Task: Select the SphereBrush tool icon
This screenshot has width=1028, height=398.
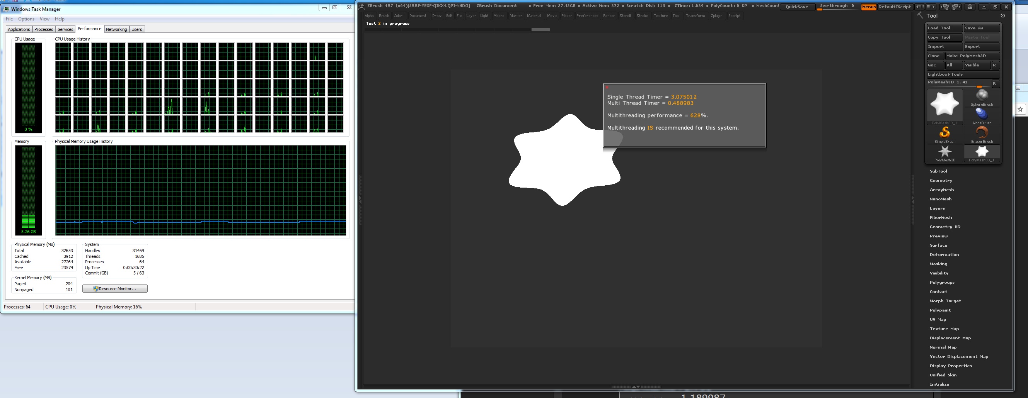Action: 981,96
